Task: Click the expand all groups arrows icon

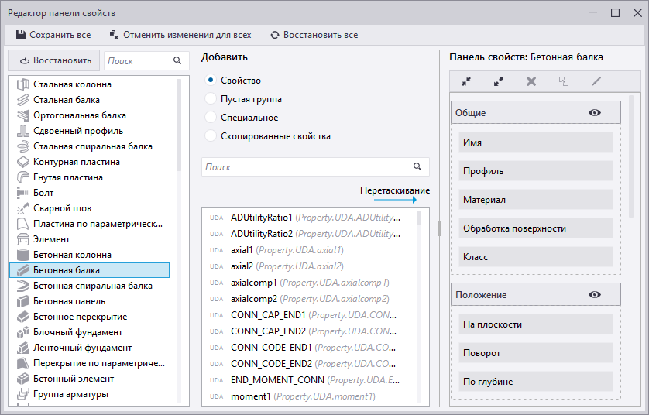Action: pyautogui.click(x=499, y=81)
